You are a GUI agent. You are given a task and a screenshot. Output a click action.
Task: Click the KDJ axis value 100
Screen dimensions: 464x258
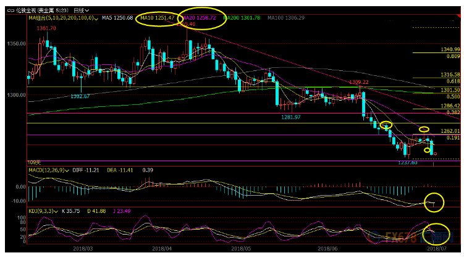(22, 218)
